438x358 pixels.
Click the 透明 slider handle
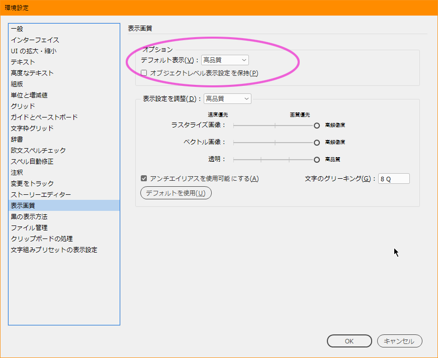click(317, 159)
